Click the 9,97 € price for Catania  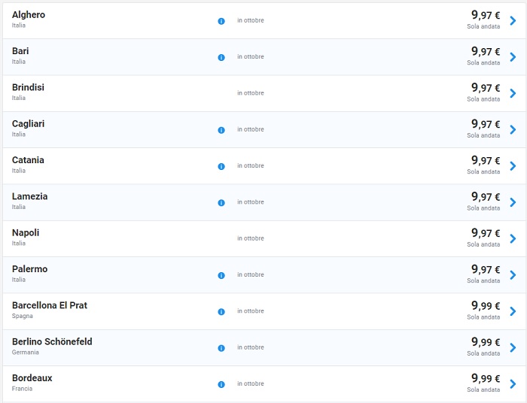[x=486, y=160]
